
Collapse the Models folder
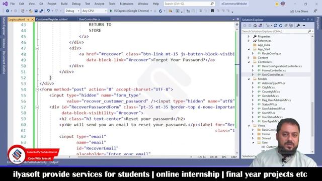(249, 79)
